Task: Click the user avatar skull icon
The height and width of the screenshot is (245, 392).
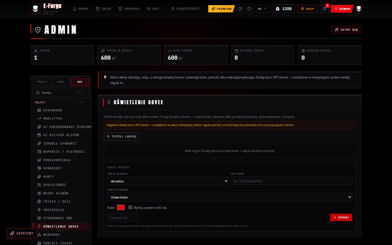Action: coord(359,9)
